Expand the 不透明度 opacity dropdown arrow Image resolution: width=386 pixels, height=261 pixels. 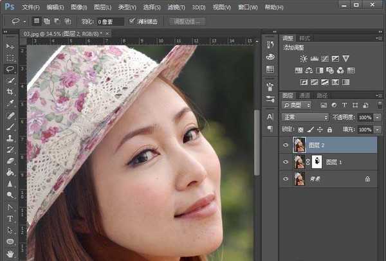[x=378, y=118]
